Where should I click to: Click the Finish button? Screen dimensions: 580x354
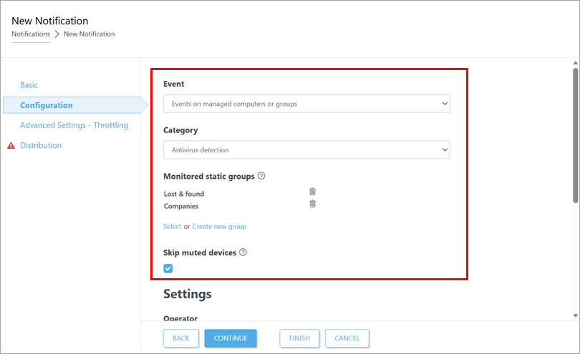click(299, 338)
